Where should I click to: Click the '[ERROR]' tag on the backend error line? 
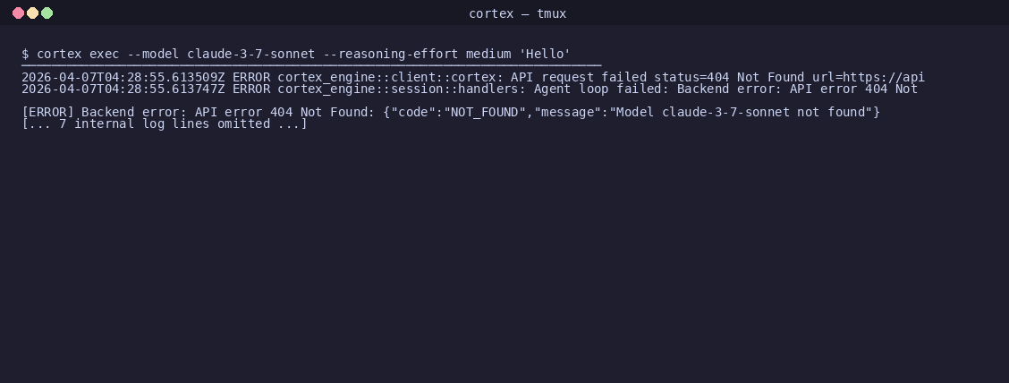coord(47,112)
